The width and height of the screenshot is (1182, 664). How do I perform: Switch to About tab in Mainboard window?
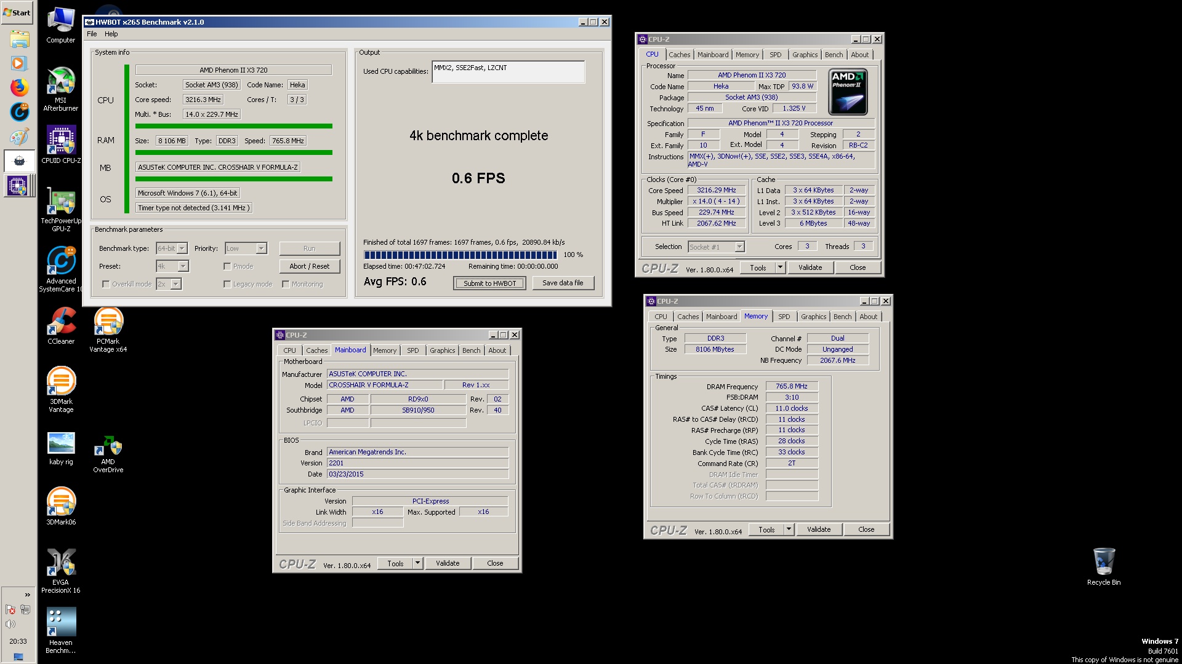click(x=497, y=350)
